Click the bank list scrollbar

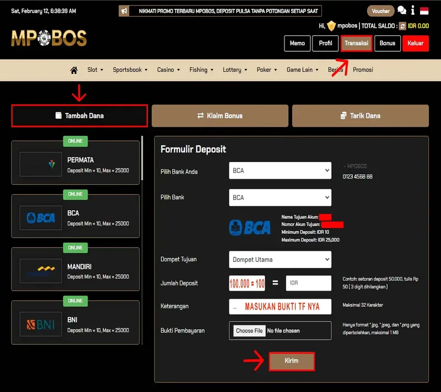pos(142,158)
